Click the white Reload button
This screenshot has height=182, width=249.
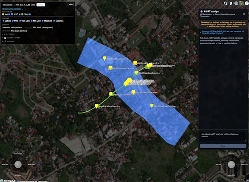tap(41, 5)
